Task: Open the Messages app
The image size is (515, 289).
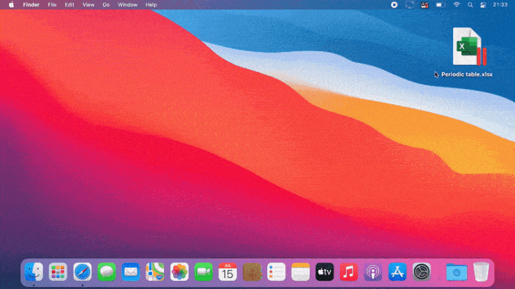Action: coord(106,272)
